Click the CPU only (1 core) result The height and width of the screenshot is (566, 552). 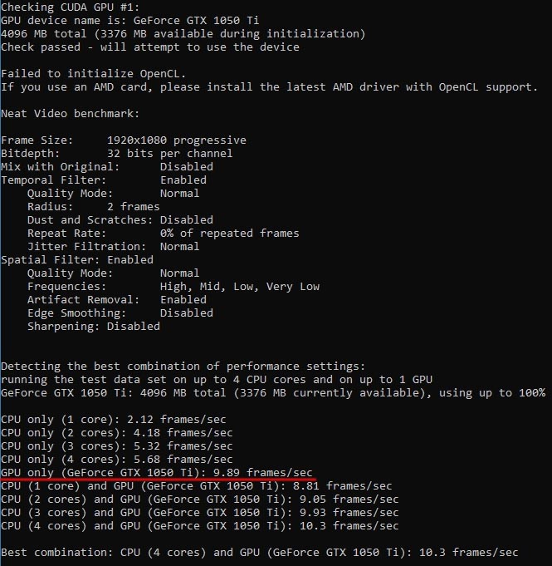(x=113, y=420)
